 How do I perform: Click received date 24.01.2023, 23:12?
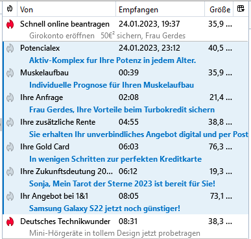(x=149, y=48)
